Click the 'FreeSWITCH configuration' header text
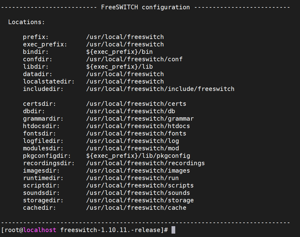Viewport: 300px width, 237px height. coord(145,7)
